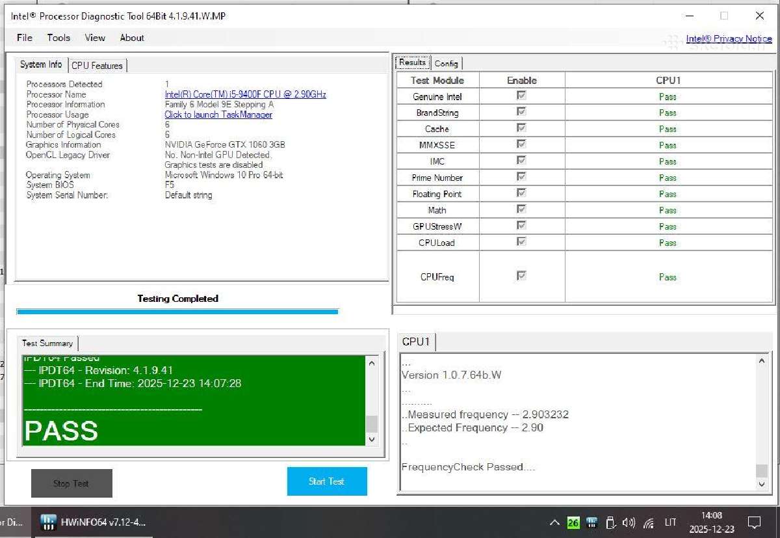Click the Stop Test button
Viewport: 780px width, 538px height.
[71, 483]
